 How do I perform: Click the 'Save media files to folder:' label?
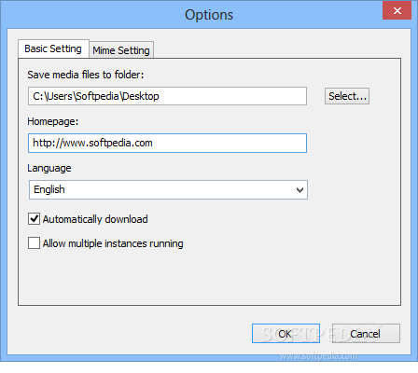pyautogui.click(x=86, y=75)
